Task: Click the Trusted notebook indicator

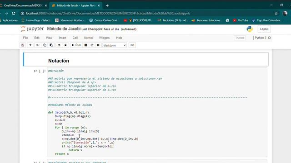Action: [240, 38]
